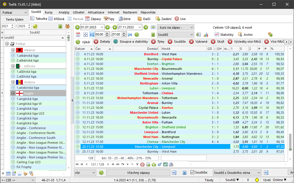Open the Série streaks view
Screen dimensions: 294x183
[125, 19]
